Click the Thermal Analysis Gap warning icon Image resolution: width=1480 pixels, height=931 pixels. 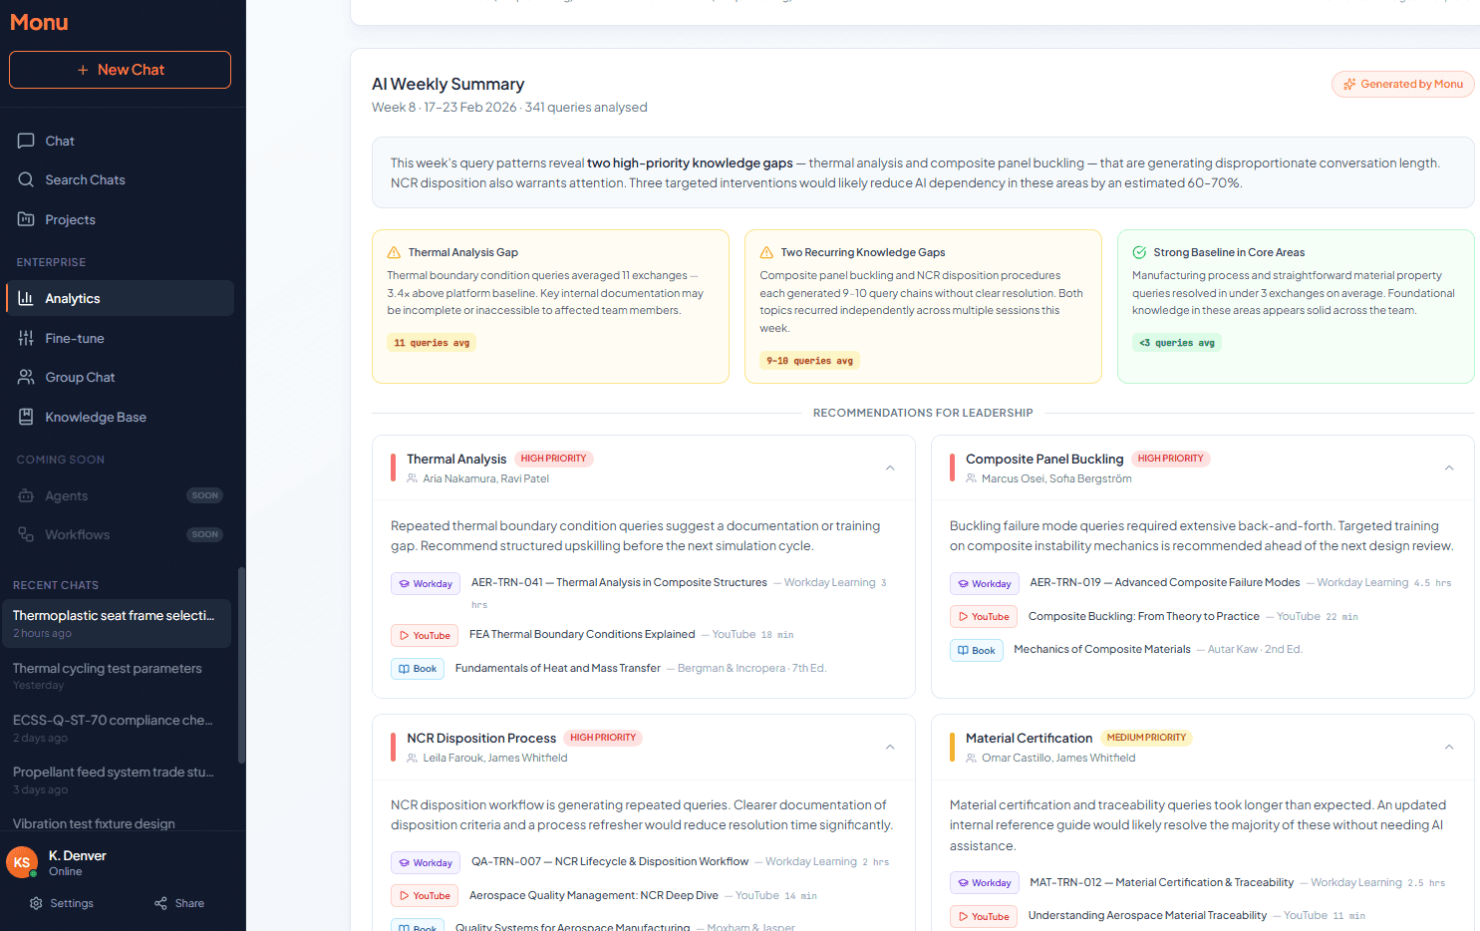pyautogui.click(x=394, y=252)
